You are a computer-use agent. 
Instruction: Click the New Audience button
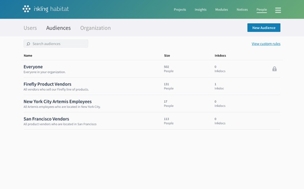point(264,28)
